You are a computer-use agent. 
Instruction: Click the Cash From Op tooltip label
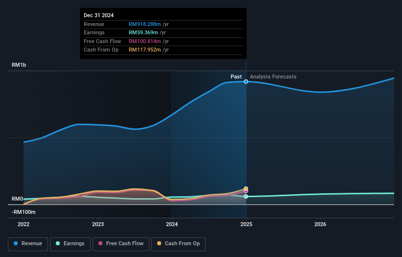click(x=101, y=50)
